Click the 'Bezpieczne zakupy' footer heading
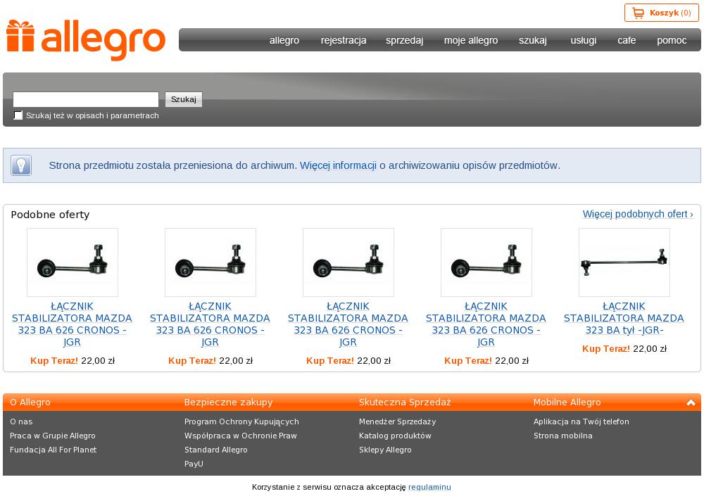704x501 pixels. coord(229,402)
